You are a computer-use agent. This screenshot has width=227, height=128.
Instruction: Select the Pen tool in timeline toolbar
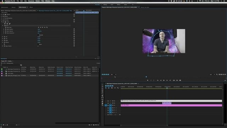103,101
